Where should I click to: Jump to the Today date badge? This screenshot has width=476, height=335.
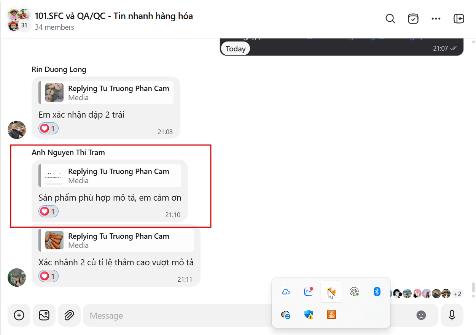pos(236,49)
